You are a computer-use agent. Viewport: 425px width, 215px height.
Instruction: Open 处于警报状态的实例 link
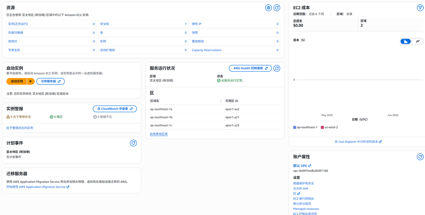click(x=20, y=128)
